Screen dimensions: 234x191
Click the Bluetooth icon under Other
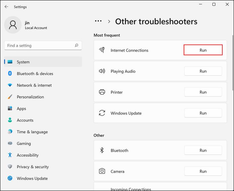point(102,150)
